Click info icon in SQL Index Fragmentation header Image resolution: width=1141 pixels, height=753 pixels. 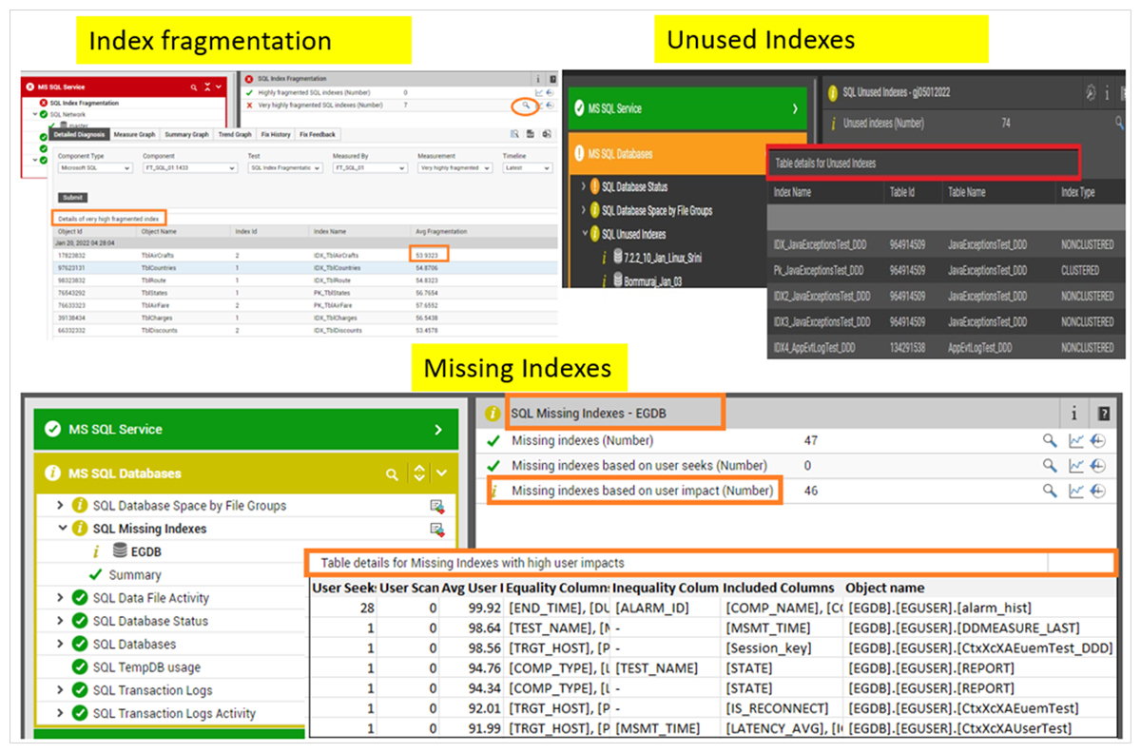[x=538, y=80]
